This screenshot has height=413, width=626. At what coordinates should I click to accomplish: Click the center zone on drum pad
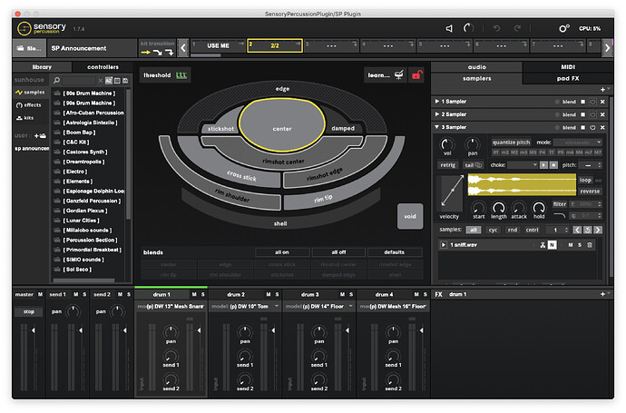(x=282, y=125)
